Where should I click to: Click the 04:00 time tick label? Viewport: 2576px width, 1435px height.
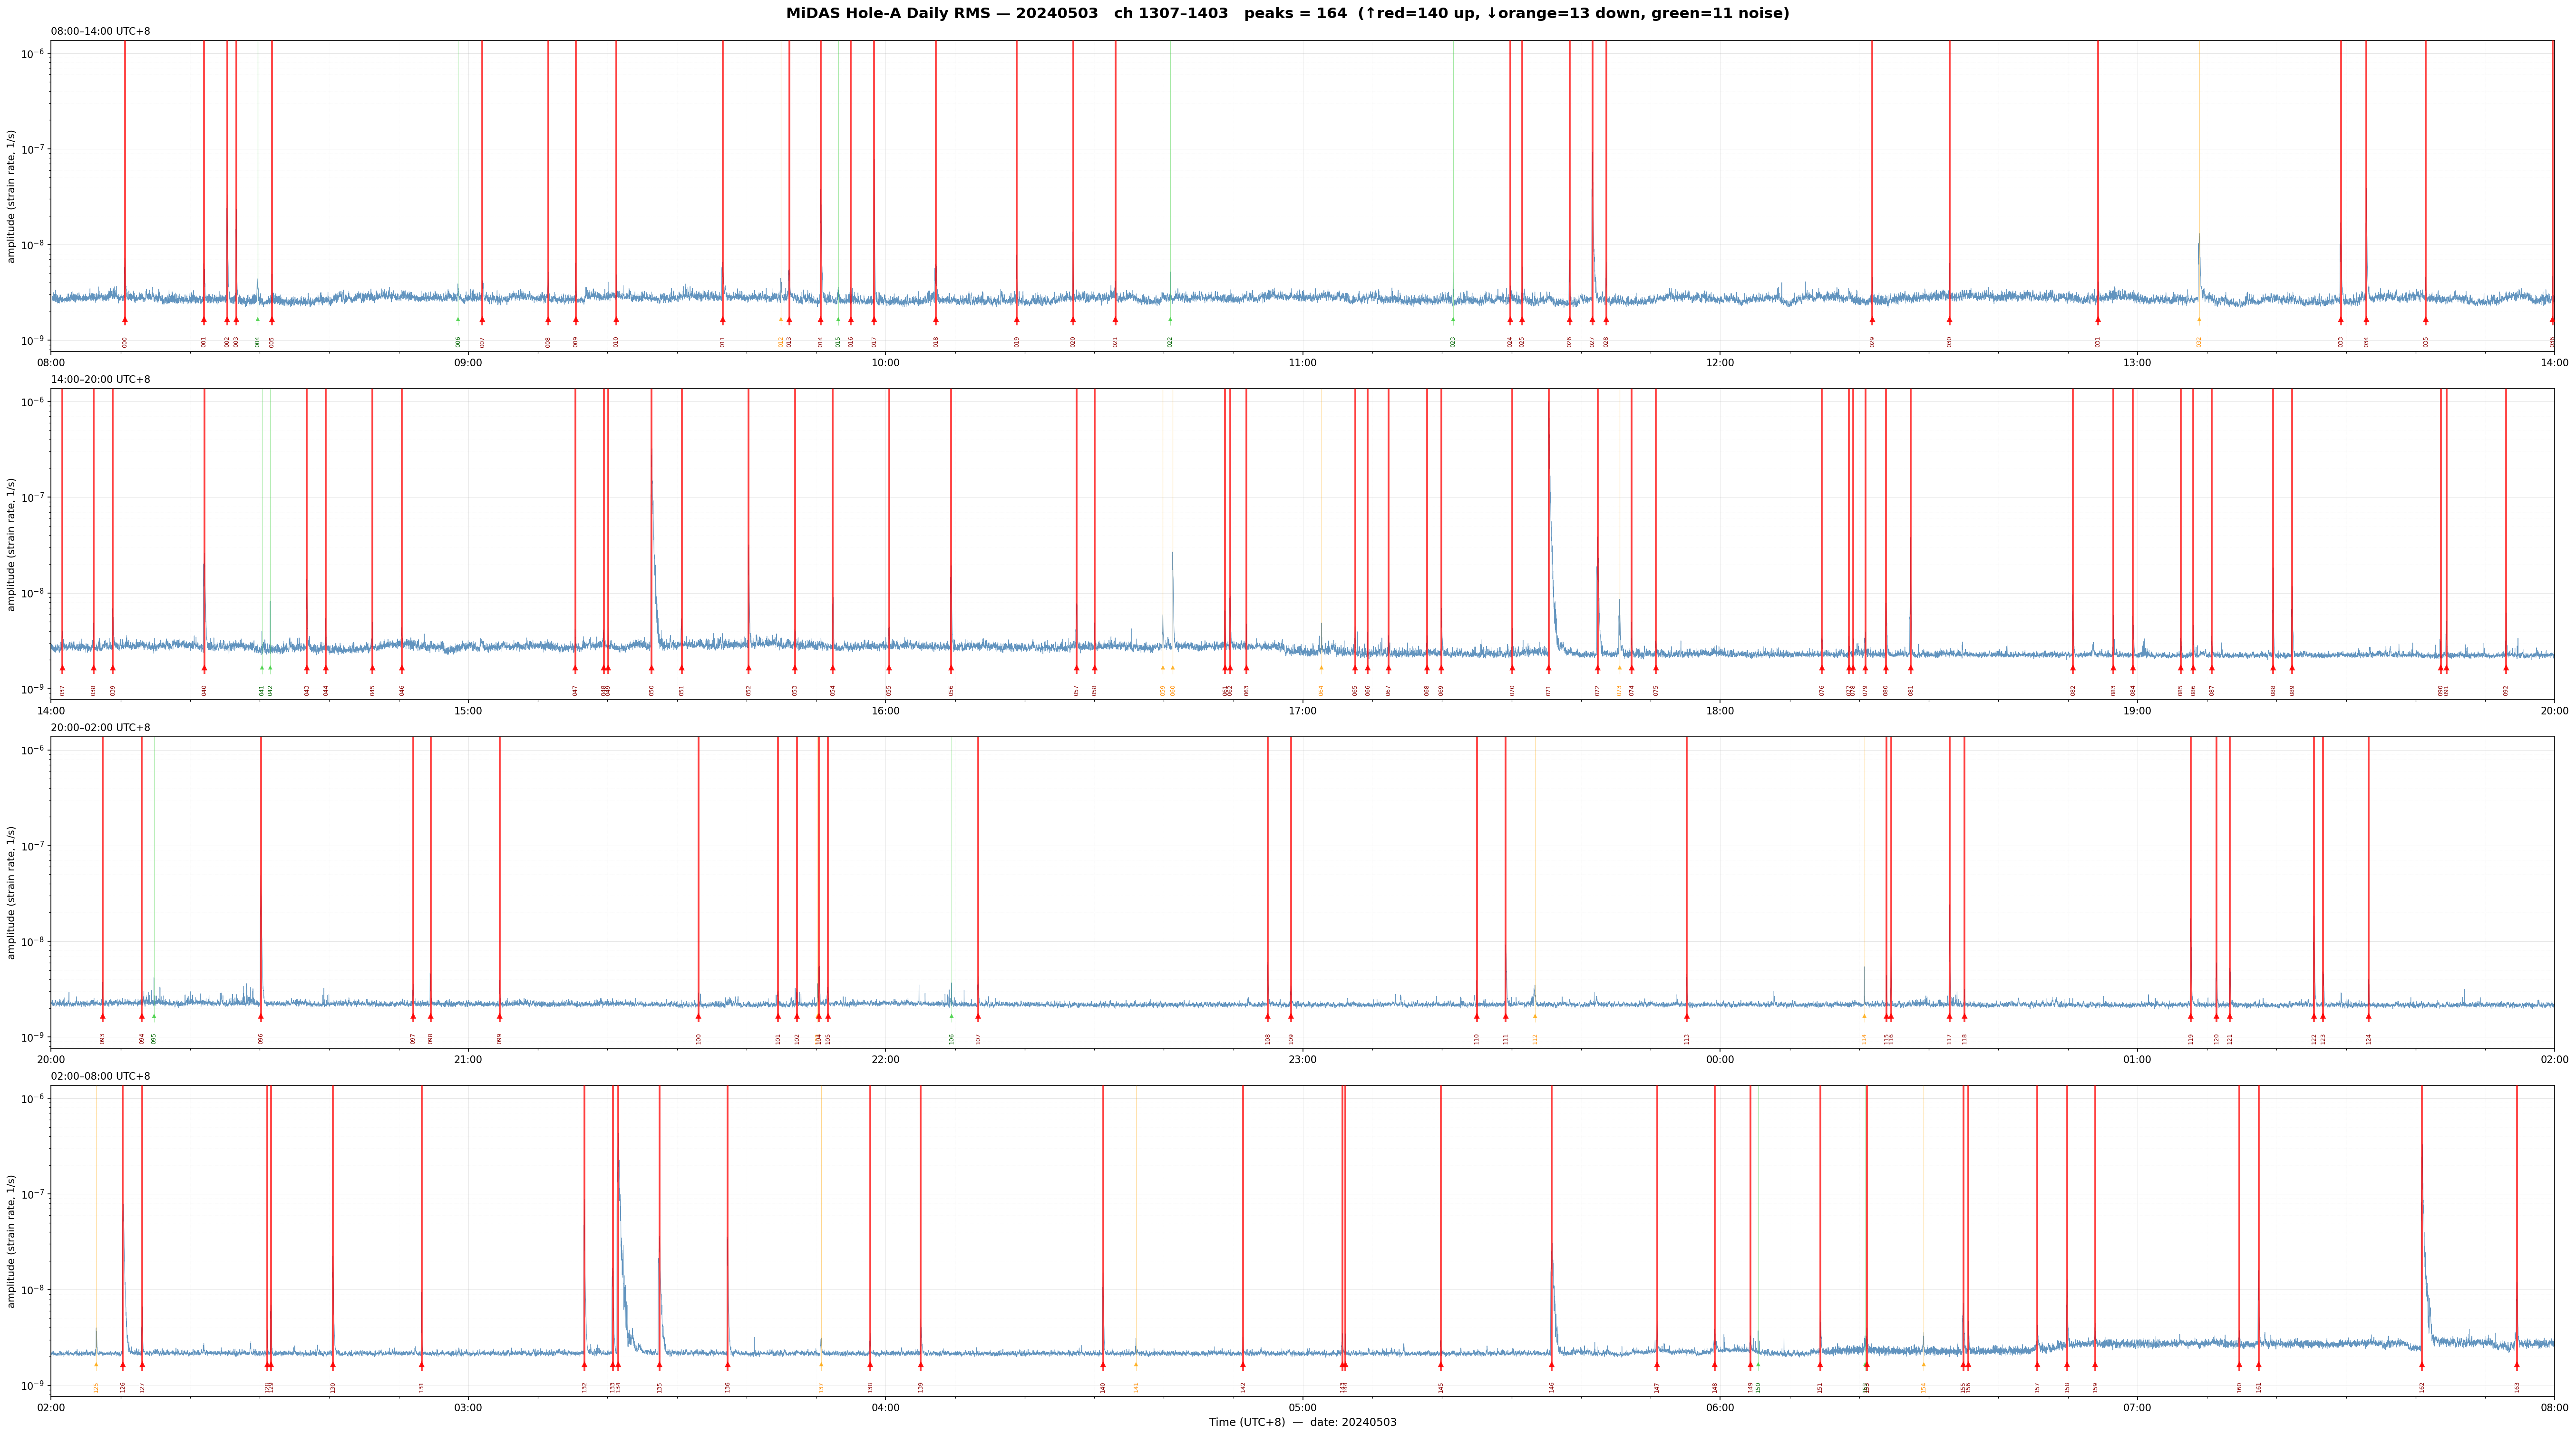885,1408
